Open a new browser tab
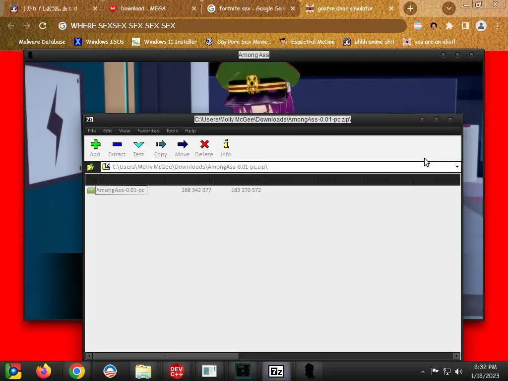The height and width of the screenshot is (381, 508). pyautogui.click(x=410, y=9)
